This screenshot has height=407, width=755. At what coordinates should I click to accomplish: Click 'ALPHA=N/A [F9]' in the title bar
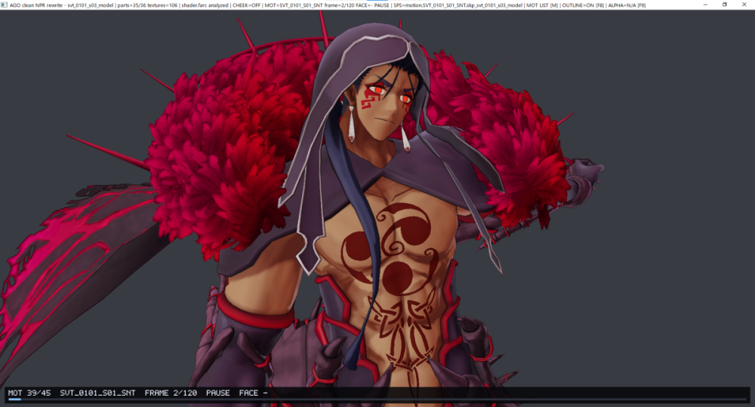coord(627,5)
